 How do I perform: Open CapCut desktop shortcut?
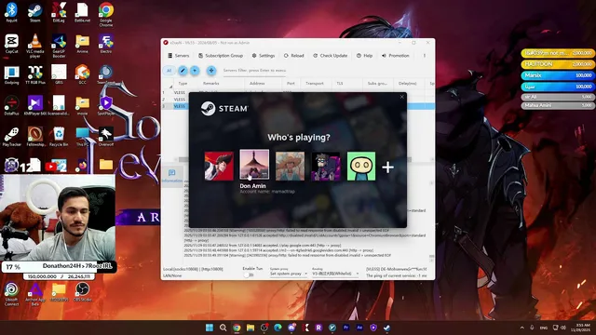coord(11,44)
